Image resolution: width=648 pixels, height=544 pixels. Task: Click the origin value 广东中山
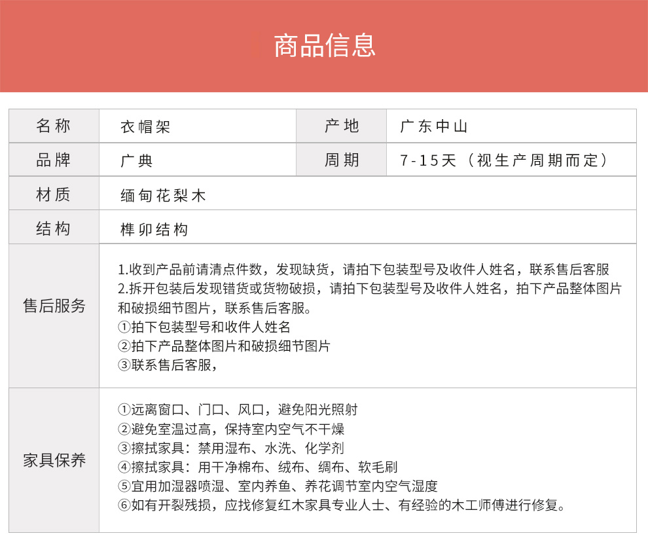435,127
